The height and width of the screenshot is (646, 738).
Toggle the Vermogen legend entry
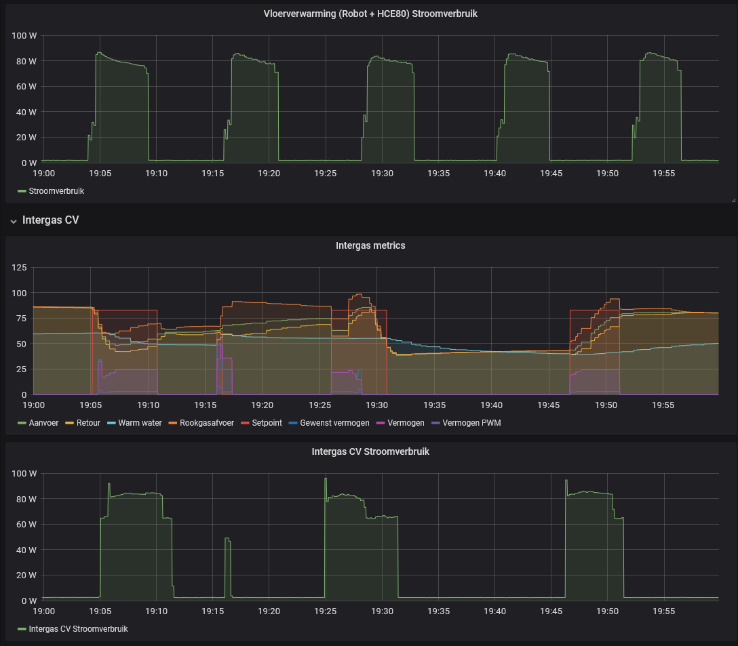tap(406, 423)
